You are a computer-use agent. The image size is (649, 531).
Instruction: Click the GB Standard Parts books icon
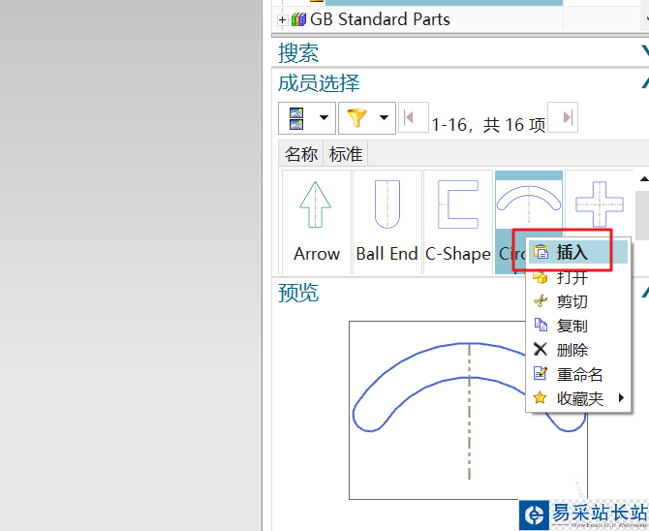pyautogui.click(x=298, y=19)
